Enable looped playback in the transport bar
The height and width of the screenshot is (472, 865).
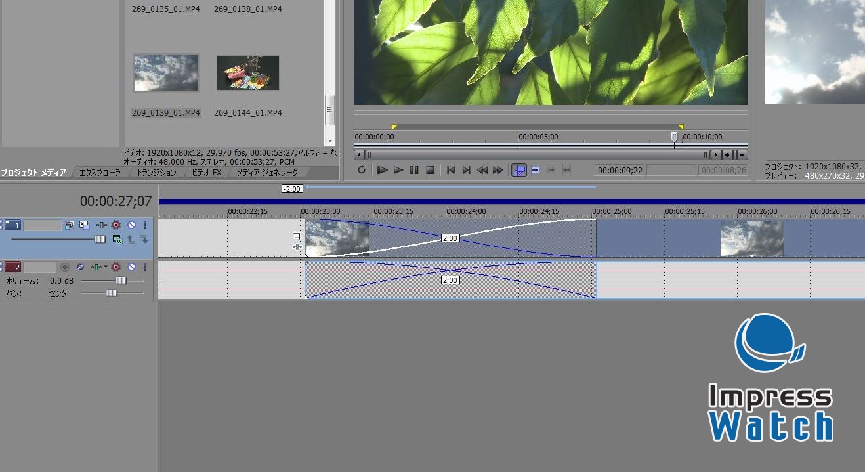[x=362, y=170]
